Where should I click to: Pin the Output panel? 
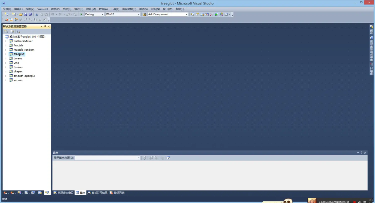click(x=361, y=153)
